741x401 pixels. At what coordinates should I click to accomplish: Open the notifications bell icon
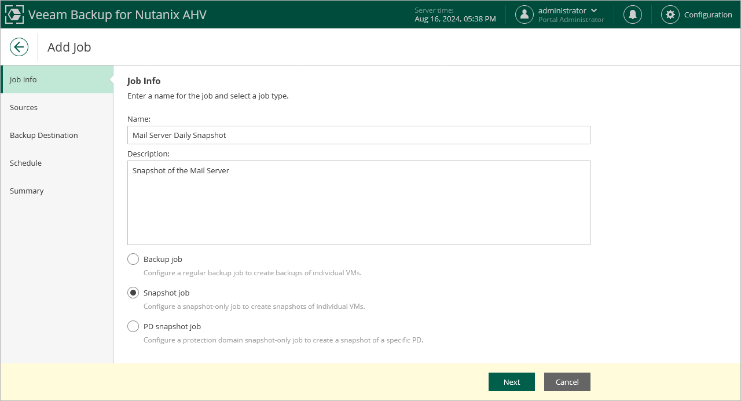[x=633, y=14]
